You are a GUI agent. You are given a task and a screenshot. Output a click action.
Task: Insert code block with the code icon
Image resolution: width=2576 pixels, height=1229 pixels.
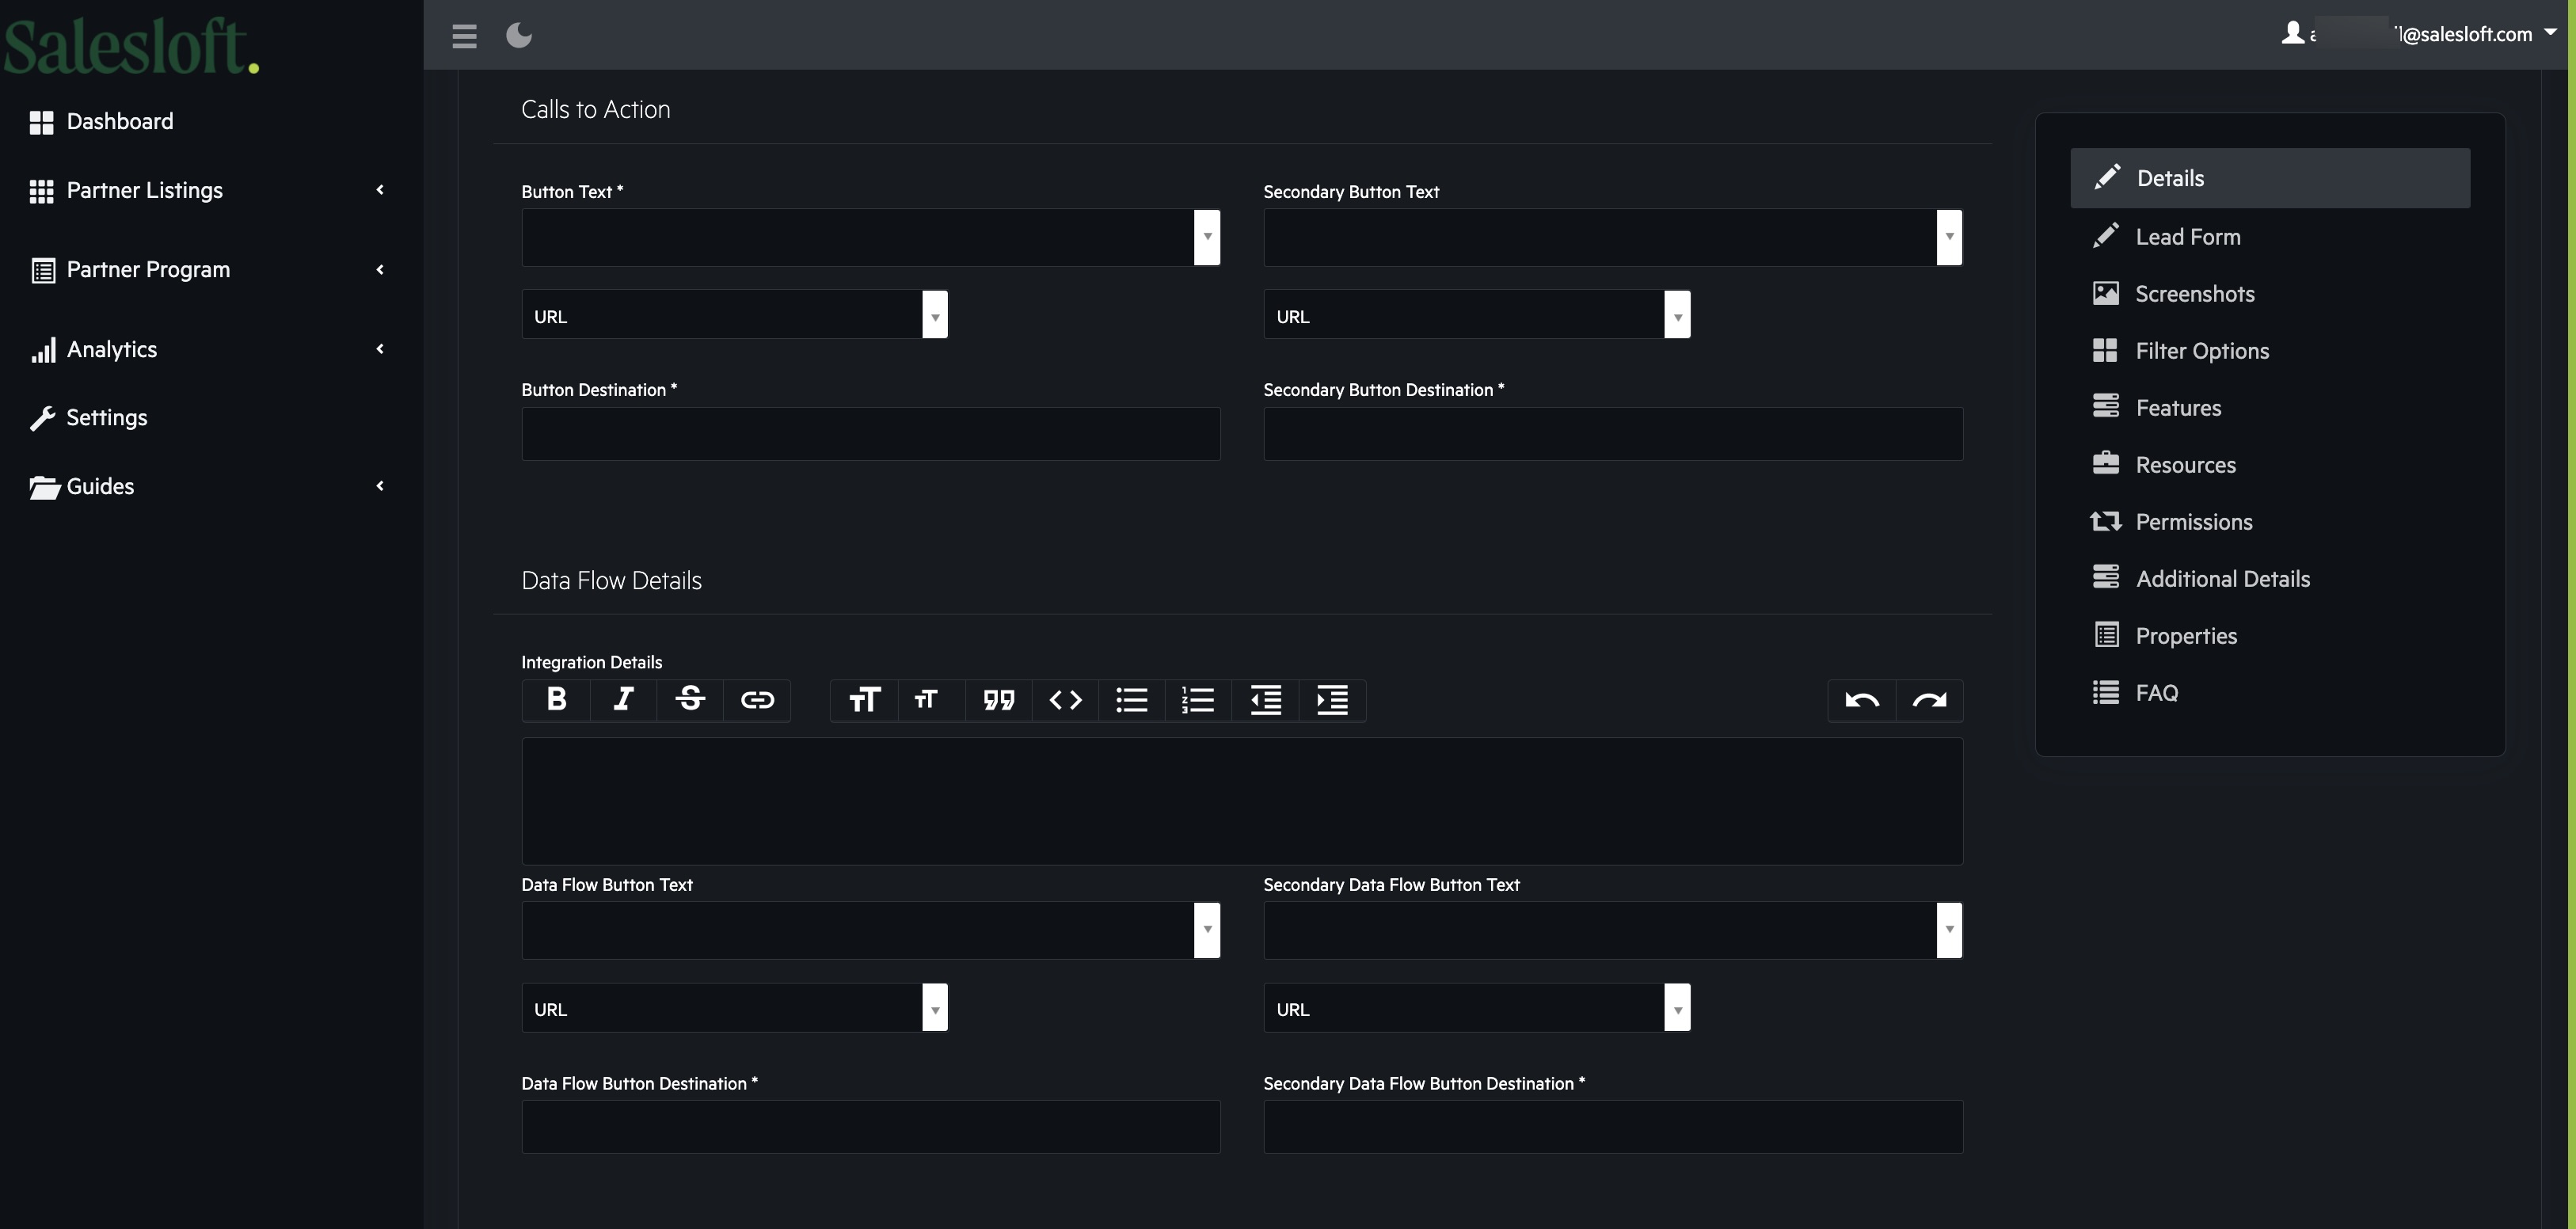point(1065,700)
